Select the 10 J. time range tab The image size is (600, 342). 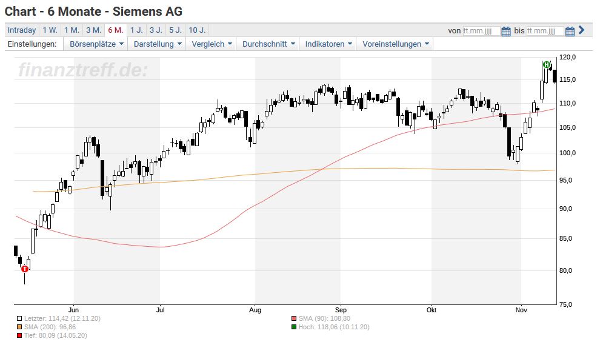click(197, 30)
